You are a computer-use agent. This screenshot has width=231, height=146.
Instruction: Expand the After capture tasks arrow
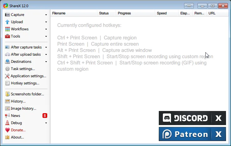(46, 48)
